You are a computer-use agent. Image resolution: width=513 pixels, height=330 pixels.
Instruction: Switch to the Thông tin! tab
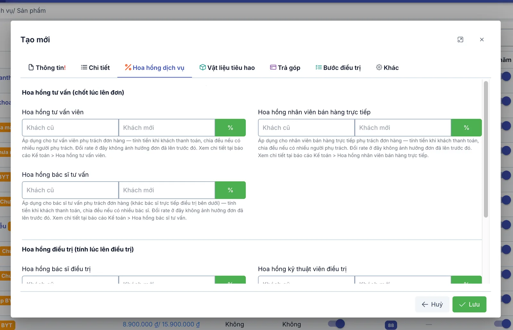(47, 68)
